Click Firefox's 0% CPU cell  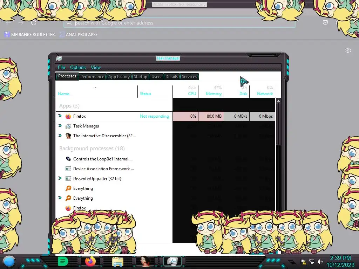coord(185,116)
